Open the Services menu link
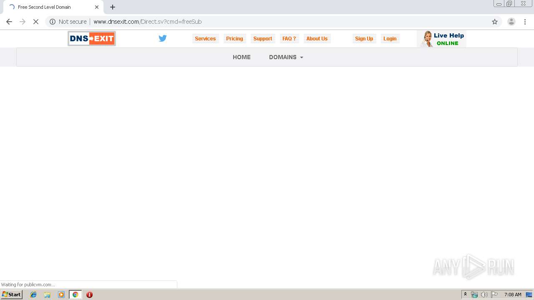 (x=205, y=38)
